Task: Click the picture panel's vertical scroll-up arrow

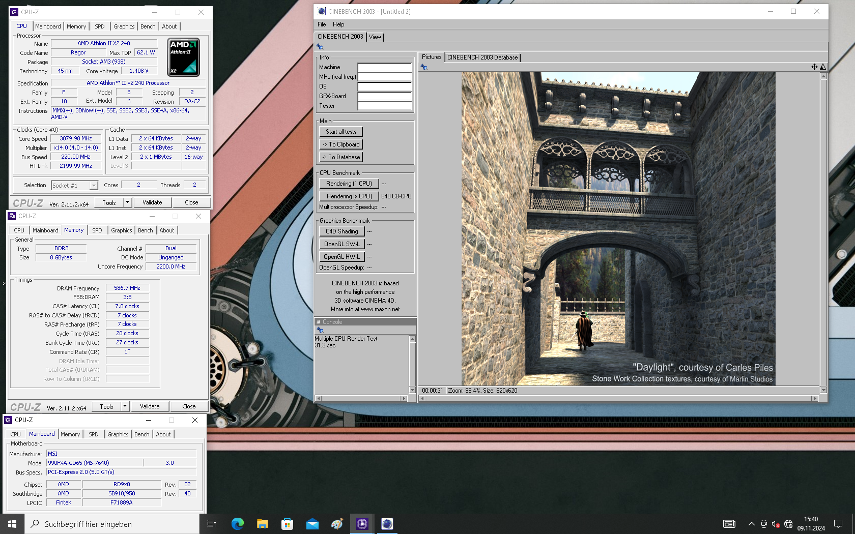Action: pyautogui.click(x=823, y=76)
